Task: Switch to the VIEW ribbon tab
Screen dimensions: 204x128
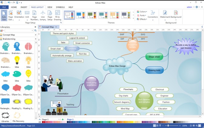Action: 50,7
